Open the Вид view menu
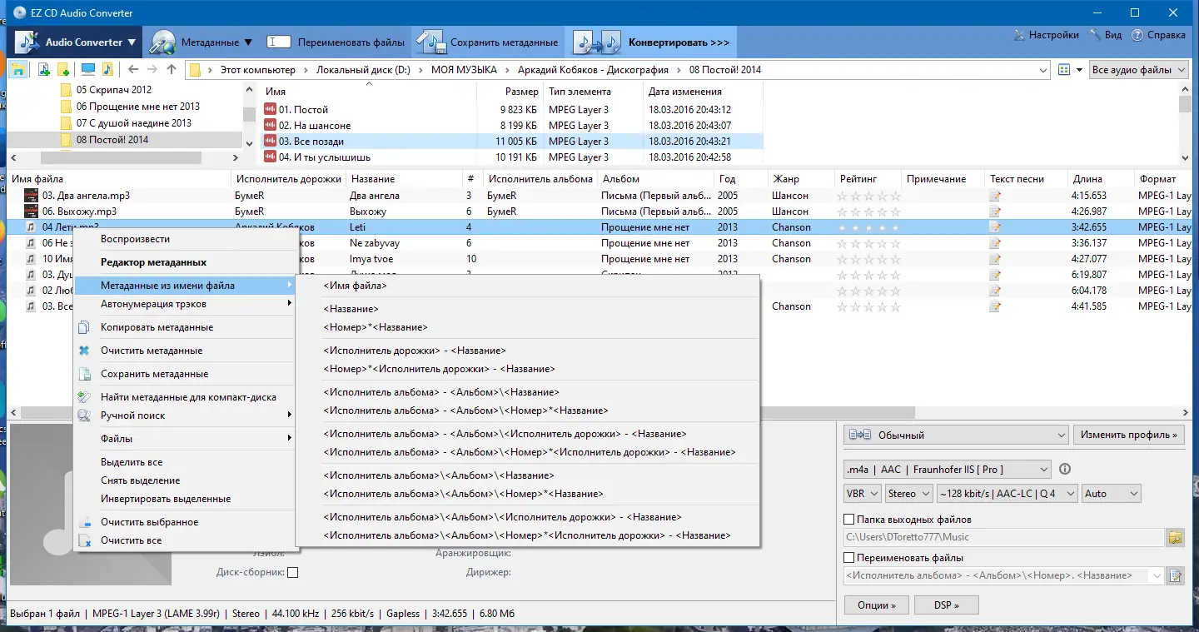This screenshot has height=632, width=1199. click(1104, 35)
